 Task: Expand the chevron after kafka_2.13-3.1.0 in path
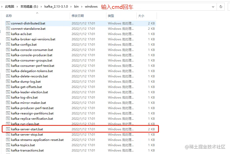[71, 7]
